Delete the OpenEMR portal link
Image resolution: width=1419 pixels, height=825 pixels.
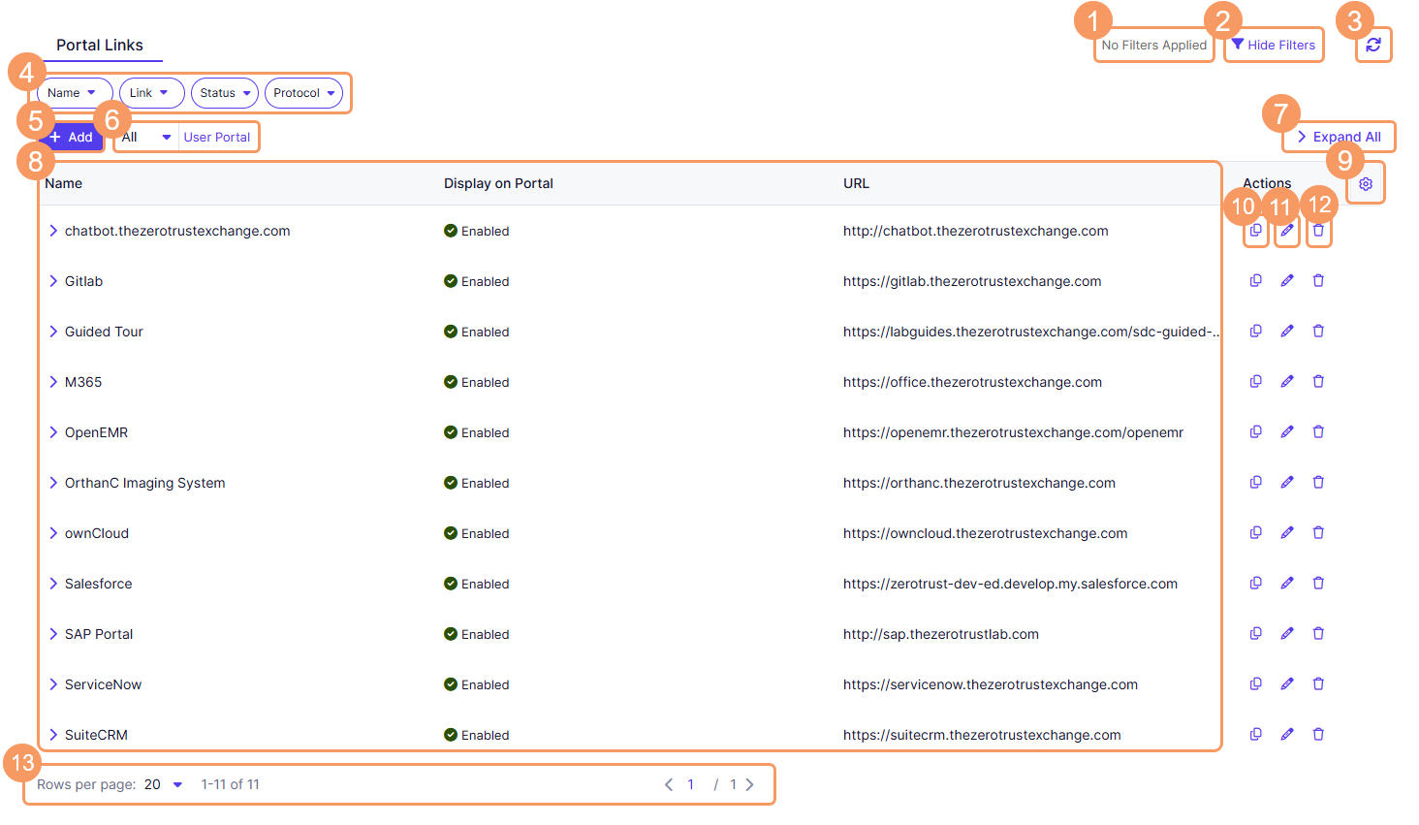pyautogui.click(x=1318, y=432)
